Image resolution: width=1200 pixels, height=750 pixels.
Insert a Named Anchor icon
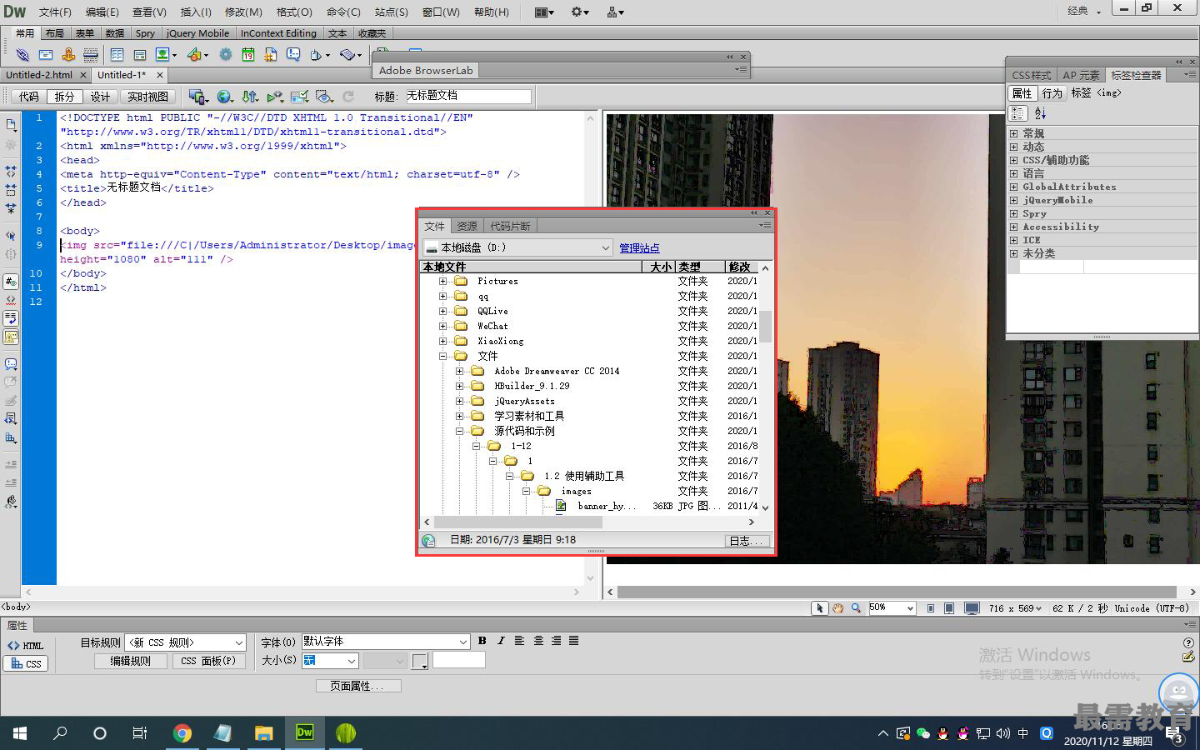pos(68,54)
